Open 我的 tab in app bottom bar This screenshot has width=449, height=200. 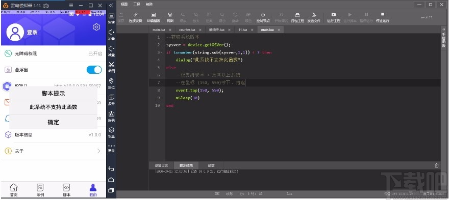click(93, 190)
